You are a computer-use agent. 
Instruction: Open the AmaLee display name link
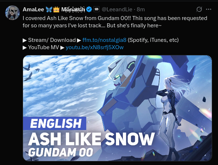click(x=33, y=9)
